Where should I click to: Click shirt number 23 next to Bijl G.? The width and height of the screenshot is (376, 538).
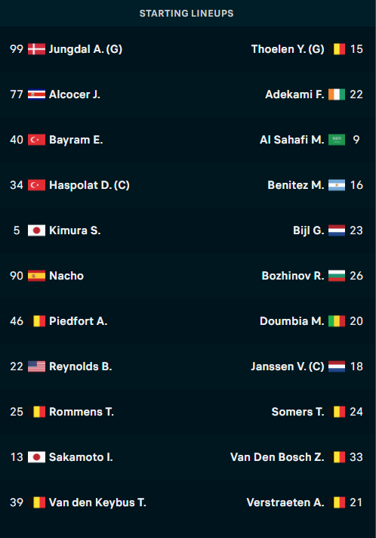356,230
